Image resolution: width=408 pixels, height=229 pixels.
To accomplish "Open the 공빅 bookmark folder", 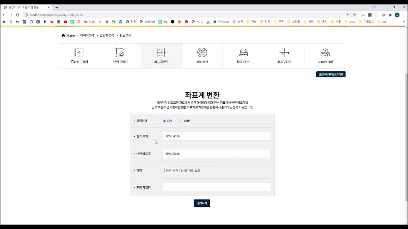I will (323, 22).
